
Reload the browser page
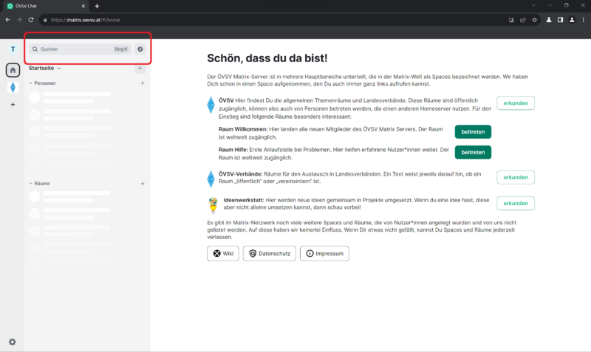pos(31,20)
